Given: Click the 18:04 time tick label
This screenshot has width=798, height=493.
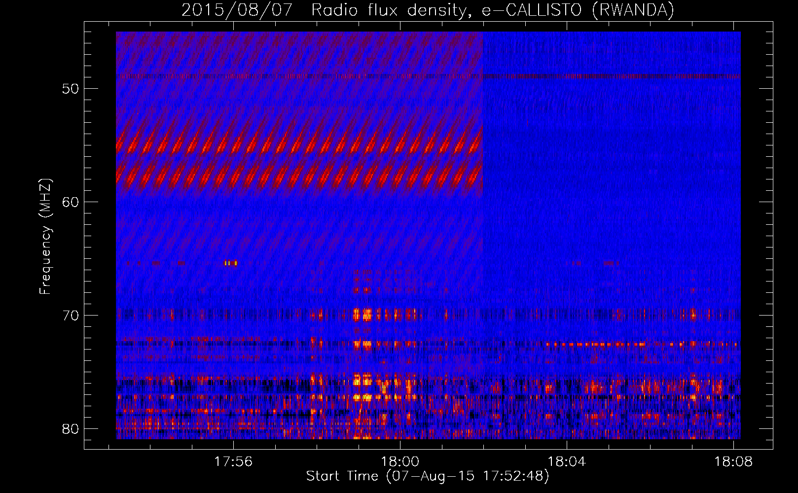Looking at the screenshot, I should (x=567, y=461).
